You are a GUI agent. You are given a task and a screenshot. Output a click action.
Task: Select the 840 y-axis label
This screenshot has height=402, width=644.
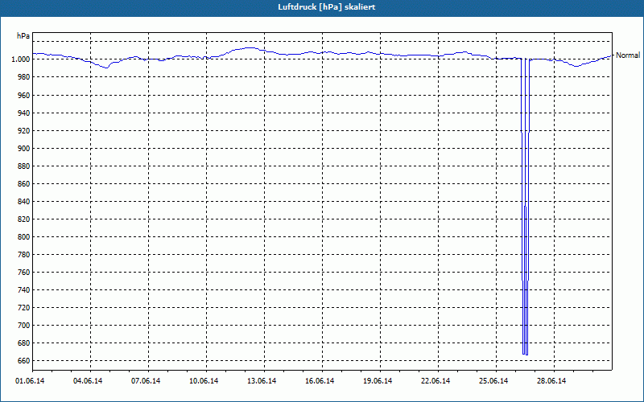click(23, 202)
